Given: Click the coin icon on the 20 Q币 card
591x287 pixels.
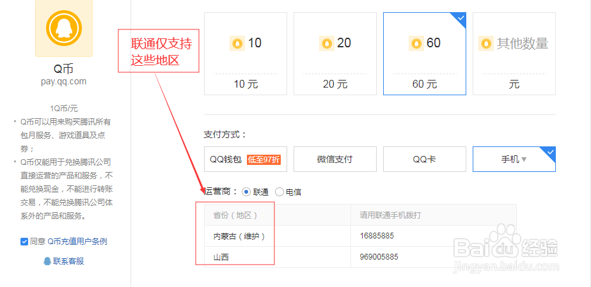Looking at the screenshot, I should tap(326, 43).
